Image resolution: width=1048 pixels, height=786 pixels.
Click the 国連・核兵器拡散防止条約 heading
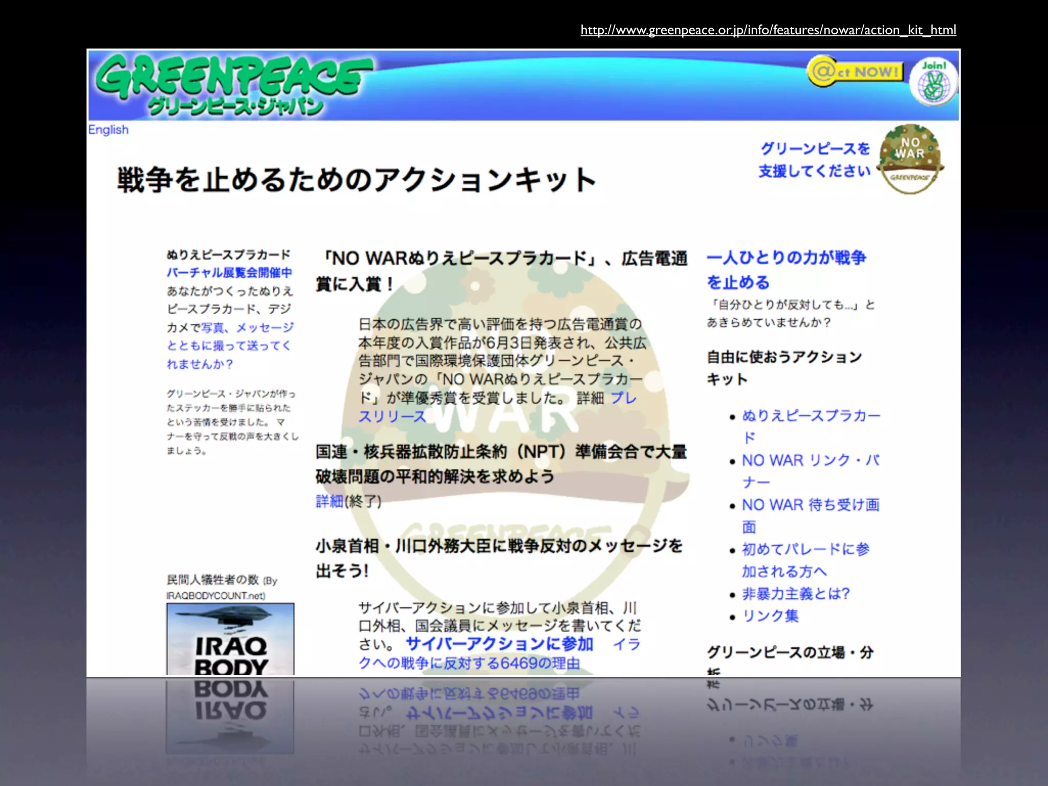coord(501,464)
